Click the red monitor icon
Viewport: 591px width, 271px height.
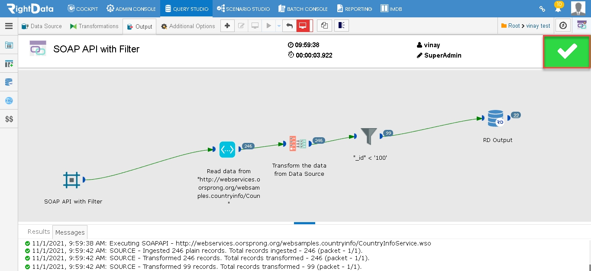[303, 26]
